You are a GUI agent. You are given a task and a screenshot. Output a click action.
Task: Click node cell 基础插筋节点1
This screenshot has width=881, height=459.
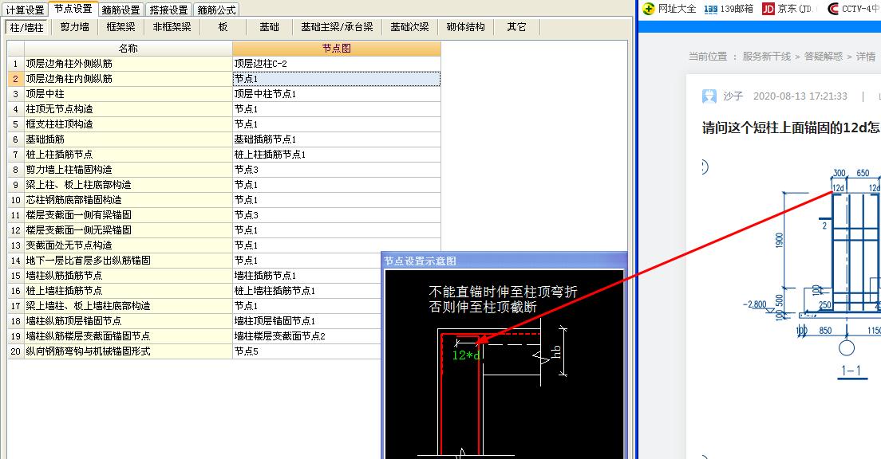pos(337,139)
